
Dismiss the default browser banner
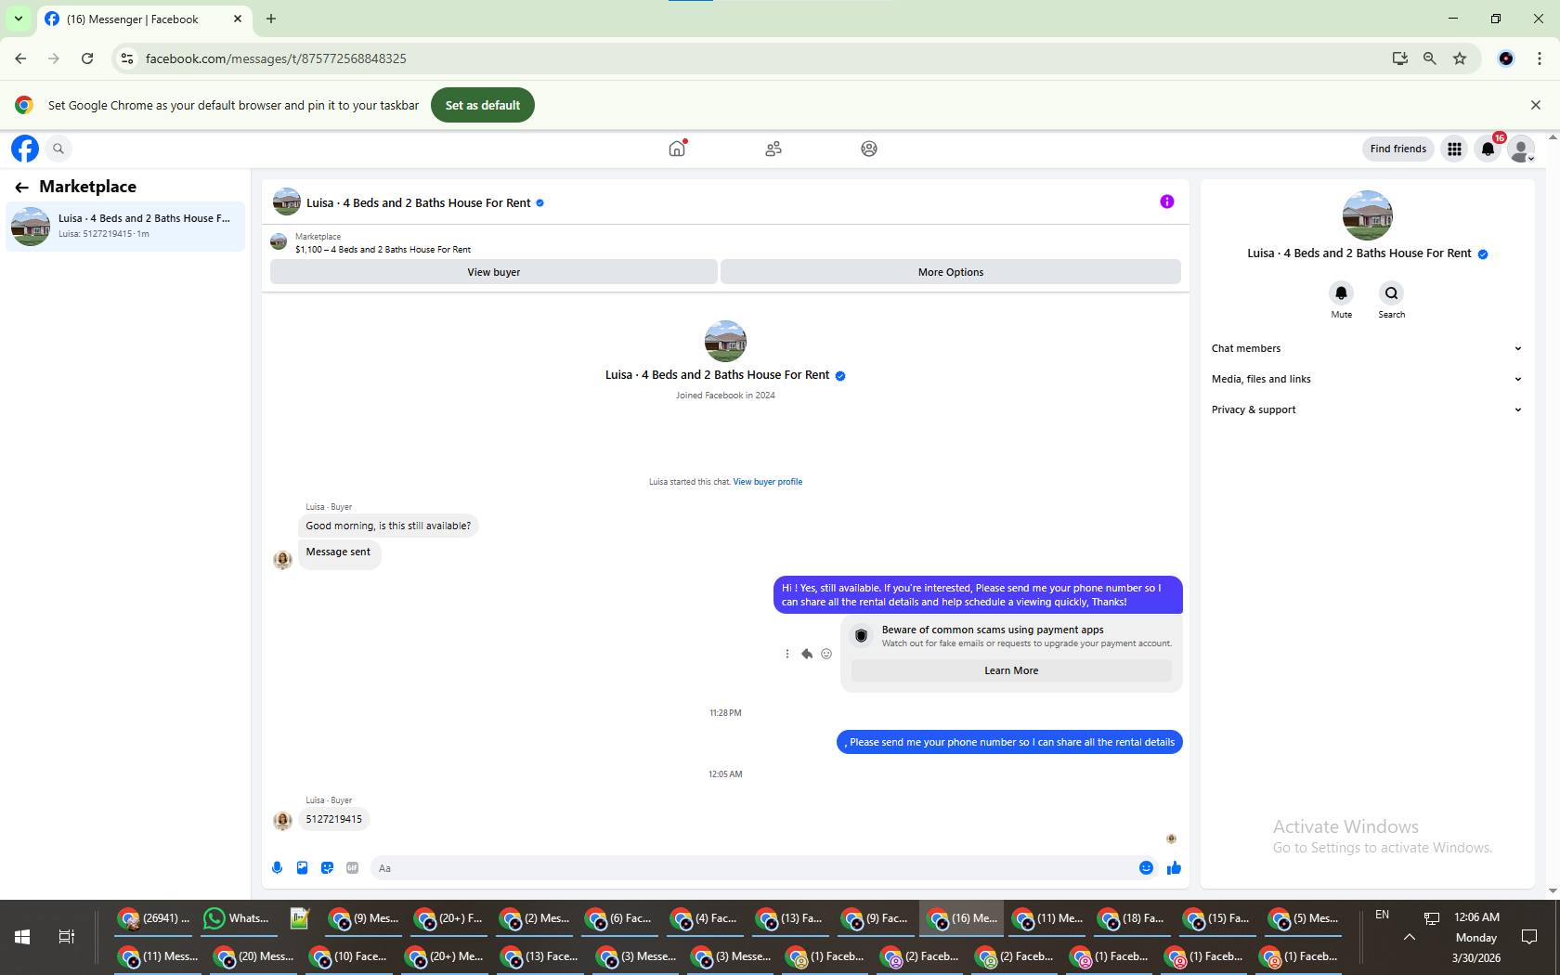pos(1536,105)
